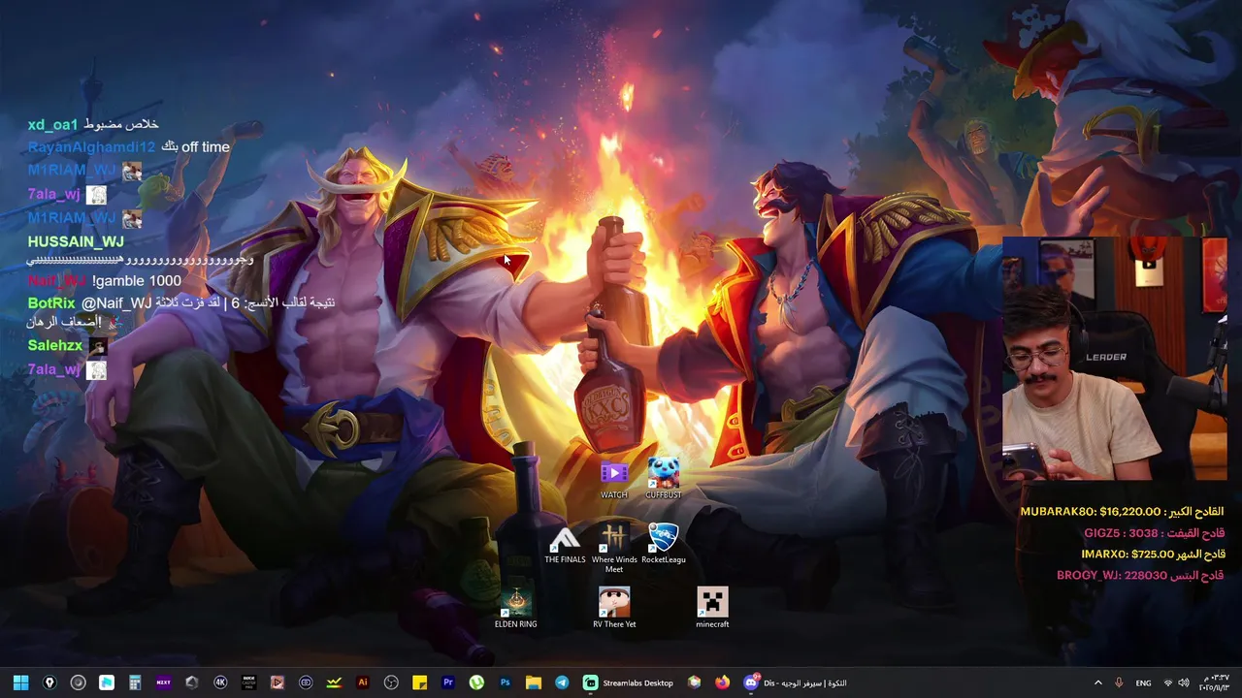Click the GIGZ5 : 3038 leaderboard line
The height and width of the screenshot is (698, 1242).
click(1154, 533)
